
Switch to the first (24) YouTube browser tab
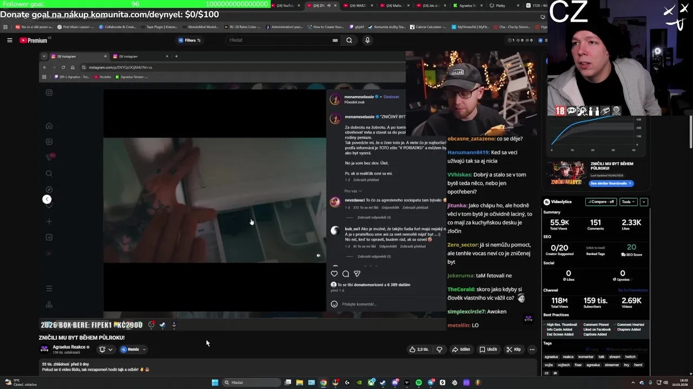(x=284, y=5)
